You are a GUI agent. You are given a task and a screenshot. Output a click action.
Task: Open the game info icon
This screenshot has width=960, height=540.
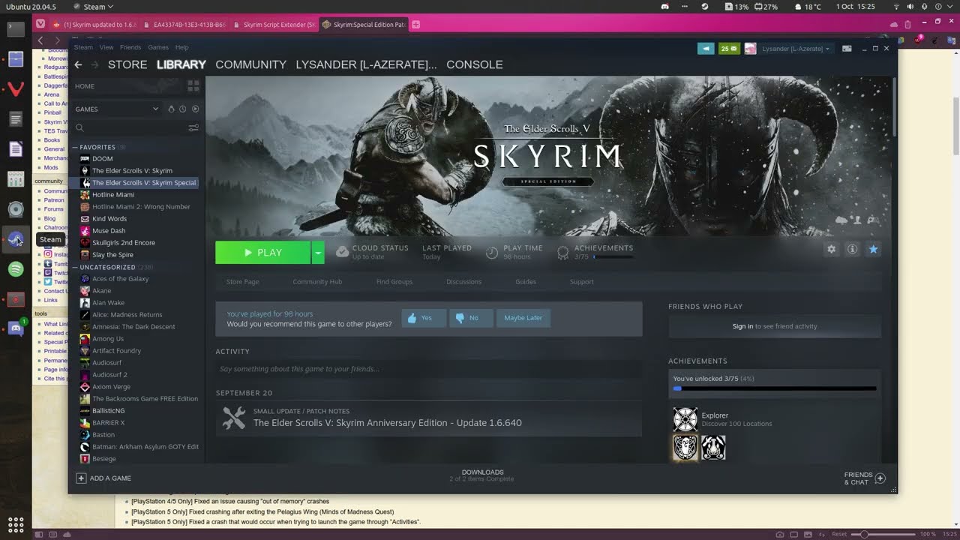tap(852, 249)
